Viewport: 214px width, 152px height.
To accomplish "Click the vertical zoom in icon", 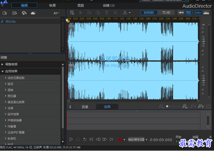I will point(201,106).
